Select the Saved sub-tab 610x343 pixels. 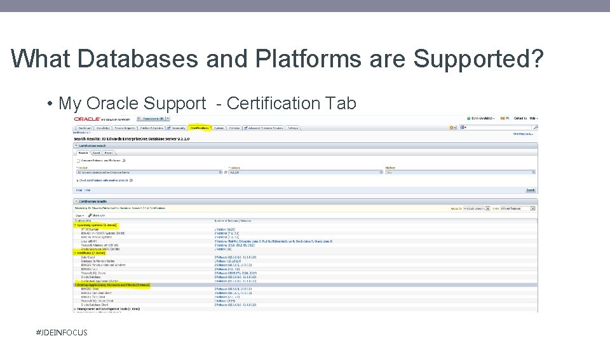(96, 153)
